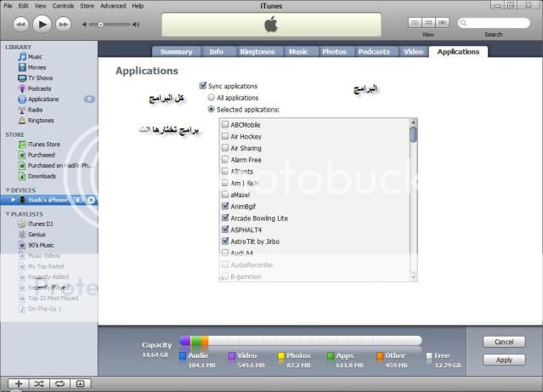This screenshot has width=543, height=392.
Task: Check the ABCMobile application
Action: [x=225, y=124]
